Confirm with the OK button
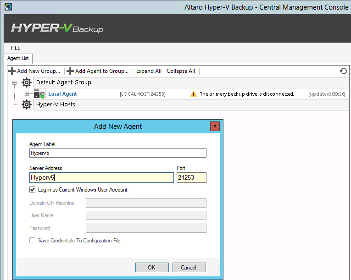Image resolution: width=351 pixels, height=280 pixels. click(x=152, y=268)
